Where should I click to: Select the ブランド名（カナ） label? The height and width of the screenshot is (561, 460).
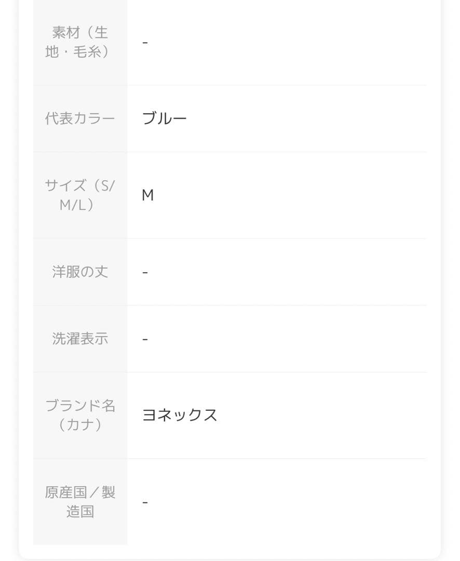(x=80, y=415)
